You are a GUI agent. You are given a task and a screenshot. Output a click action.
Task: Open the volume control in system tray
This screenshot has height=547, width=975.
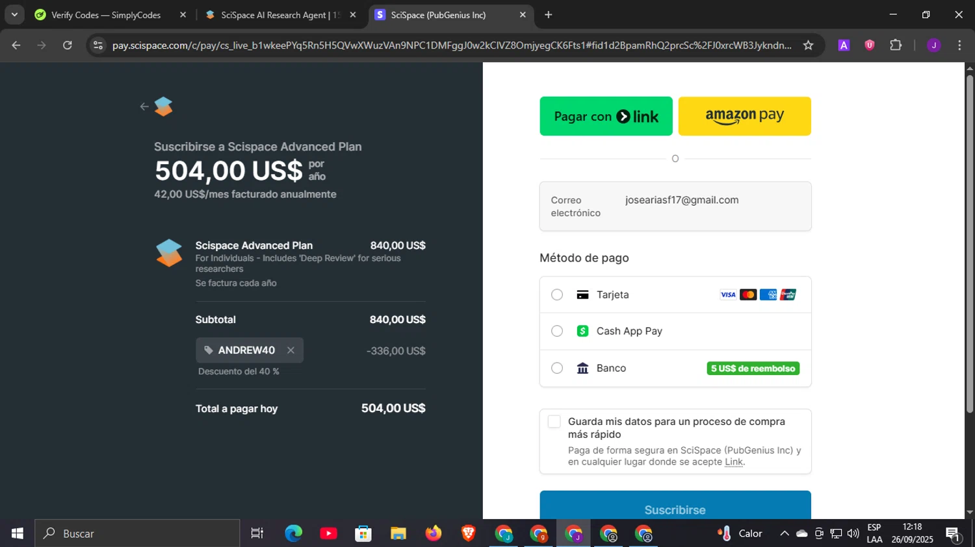853,533
